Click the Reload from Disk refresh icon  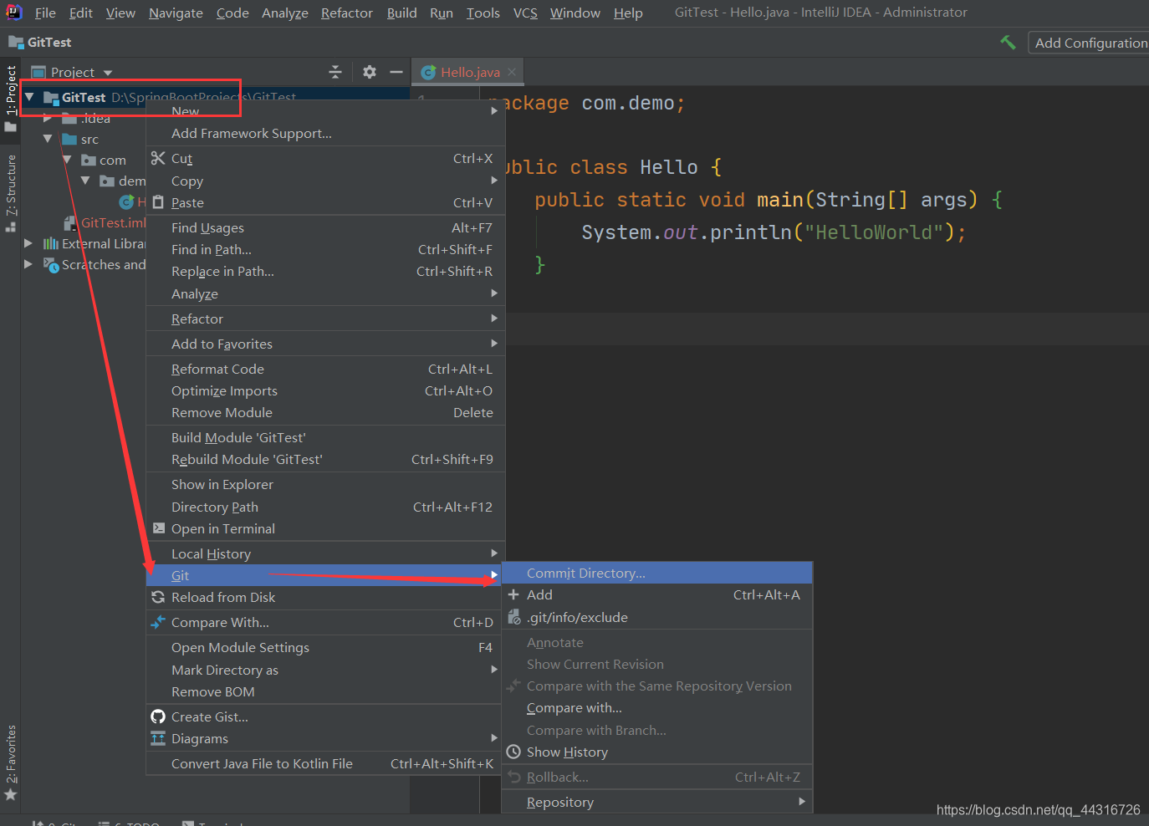point(158,597)
